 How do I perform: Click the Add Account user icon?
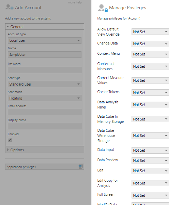(x=9, y=7)
